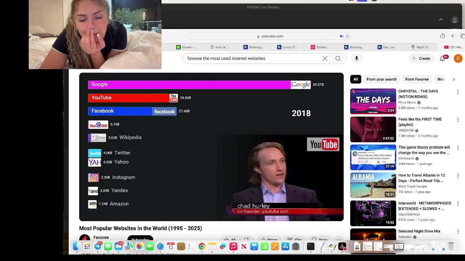Reload the page in Safari's address bar
Screen dimensions: 465x261
pyautogui.click(x=348, y=36)
